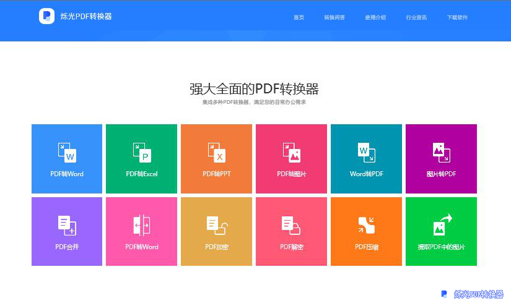Viewport: 511px width, 306px height.
Task: Select the PDF转图片 icon
Action: (x=291, y=152)
